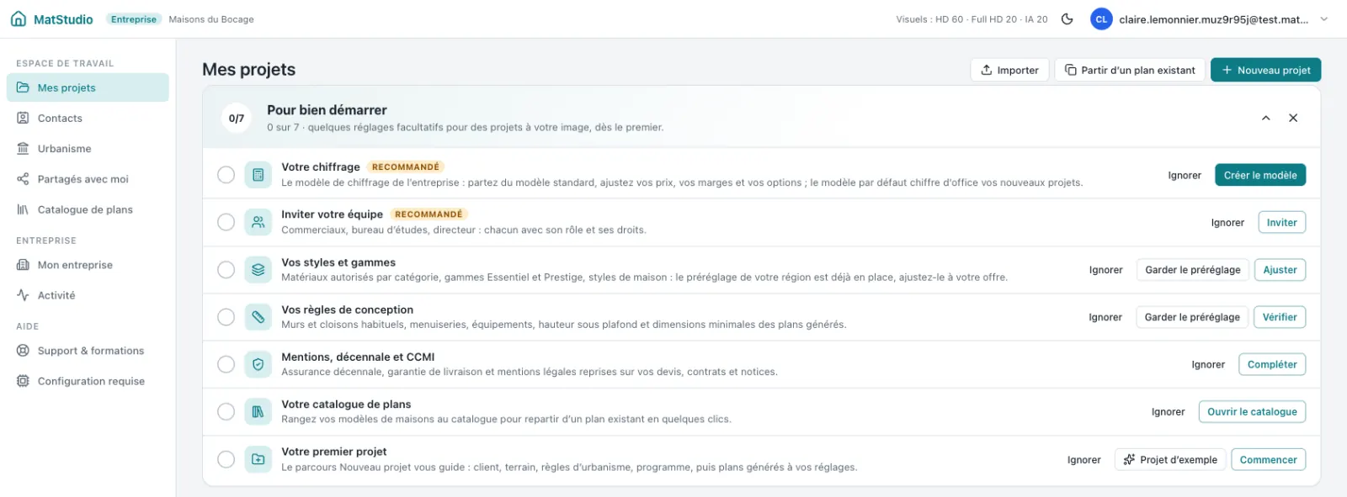Open Partagés avec moi

88,179
